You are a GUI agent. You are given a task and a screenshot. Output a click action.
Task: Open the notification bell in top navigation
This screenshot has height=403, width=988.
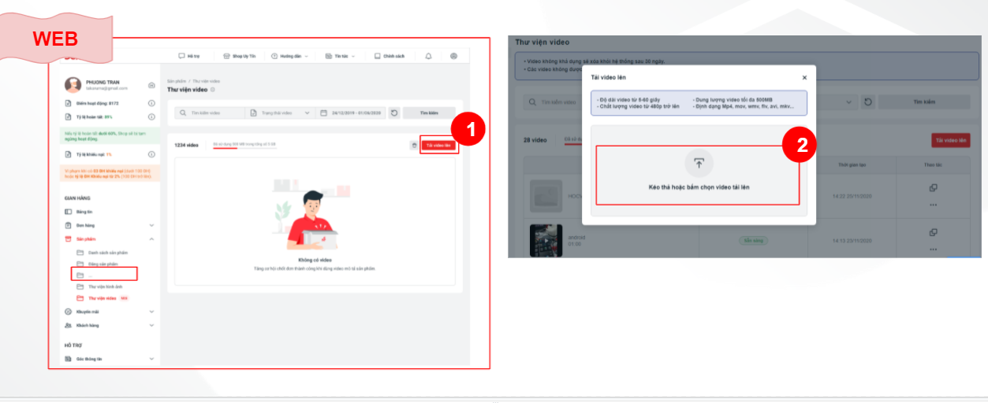(x=428, y=57)
